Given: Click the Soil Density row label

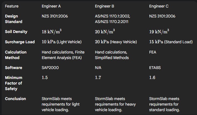Looking at the screenshot, I should (16, 32).
